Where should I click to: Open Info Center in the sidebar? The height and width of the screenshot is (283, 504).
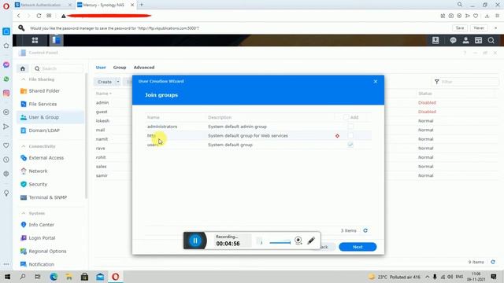pyautogui.click(x=41, y=225)
